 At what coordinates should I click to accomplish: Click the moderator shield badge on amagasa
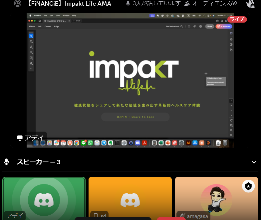click(x=248, y=186)
